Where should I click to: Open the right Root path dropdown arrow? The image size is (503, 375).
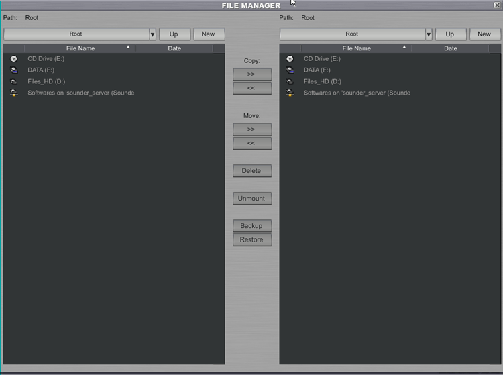tap(429, 34)
